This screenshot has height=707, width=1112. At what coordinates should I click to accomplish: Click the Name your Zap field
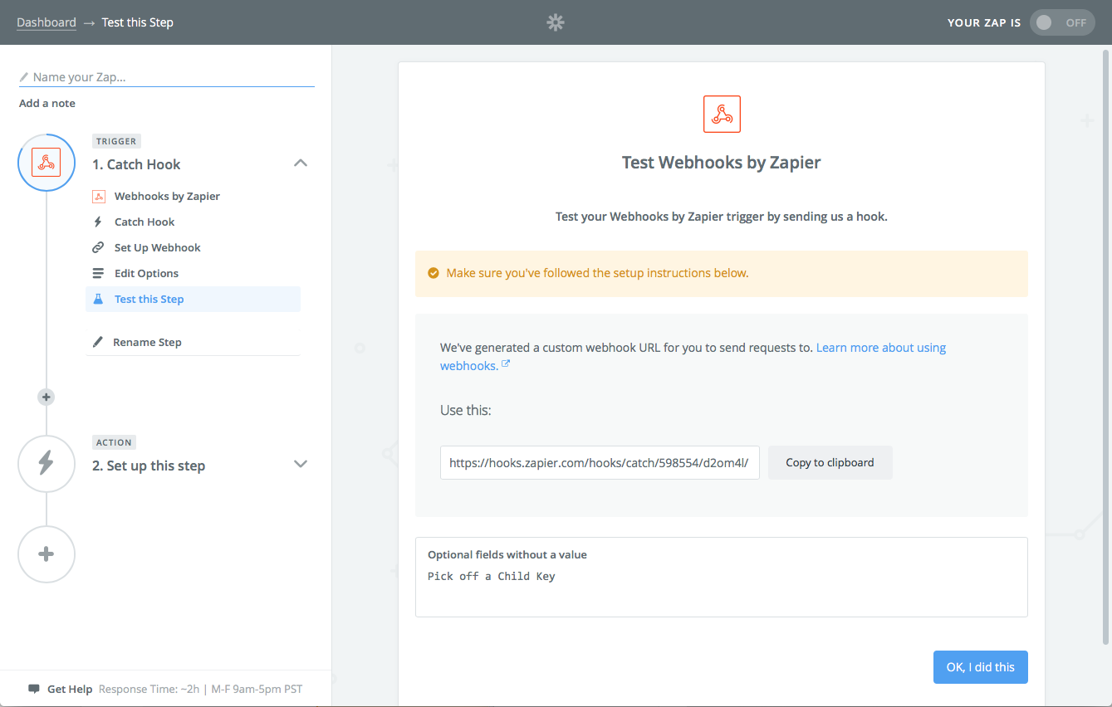click(x=166, y=77)
